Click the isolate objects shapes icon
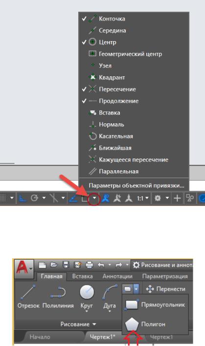205x346 pixels. coord(190,198)
